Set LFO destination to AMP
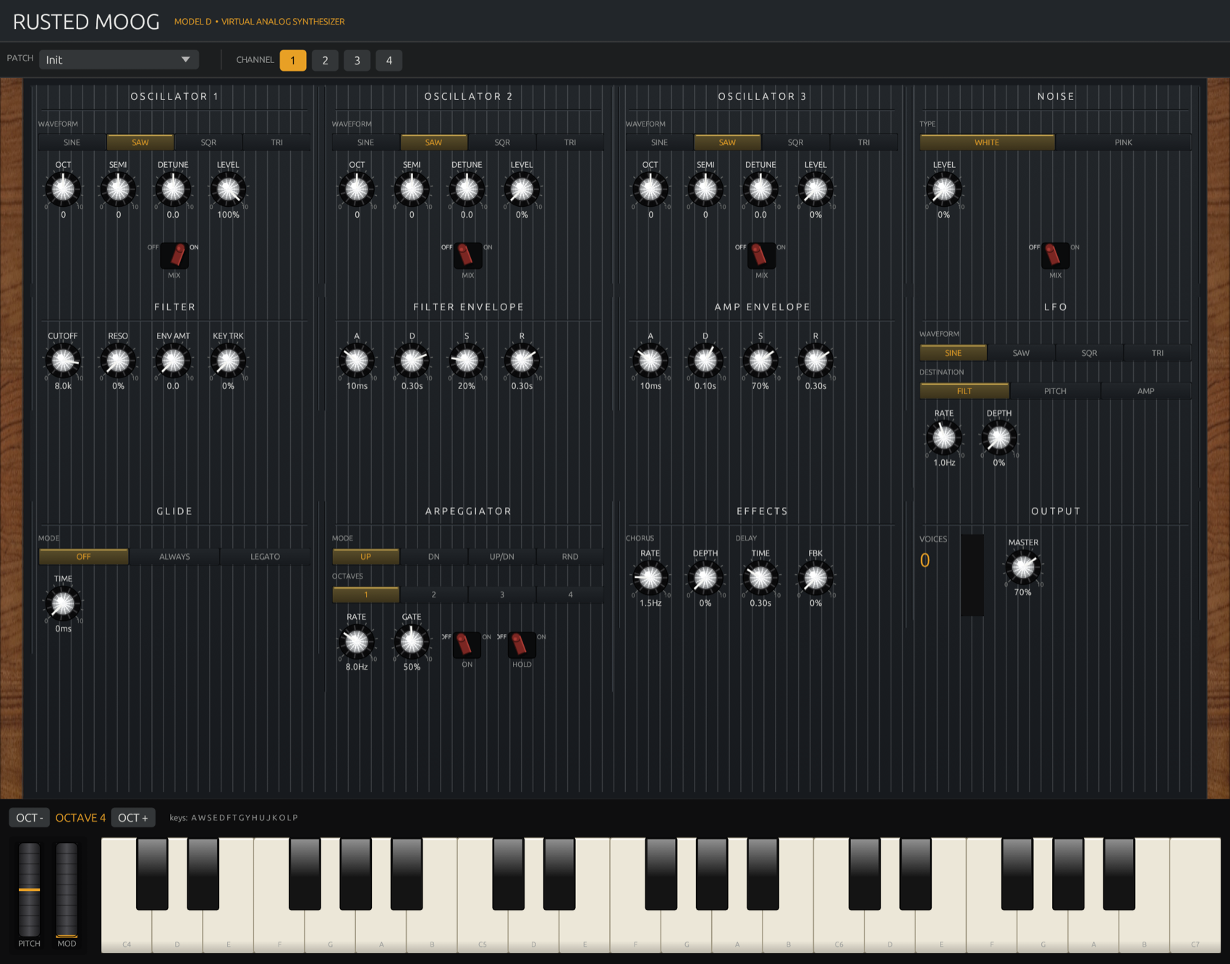The height and width of the screenshot is (964, 1230). [1145, 391]
